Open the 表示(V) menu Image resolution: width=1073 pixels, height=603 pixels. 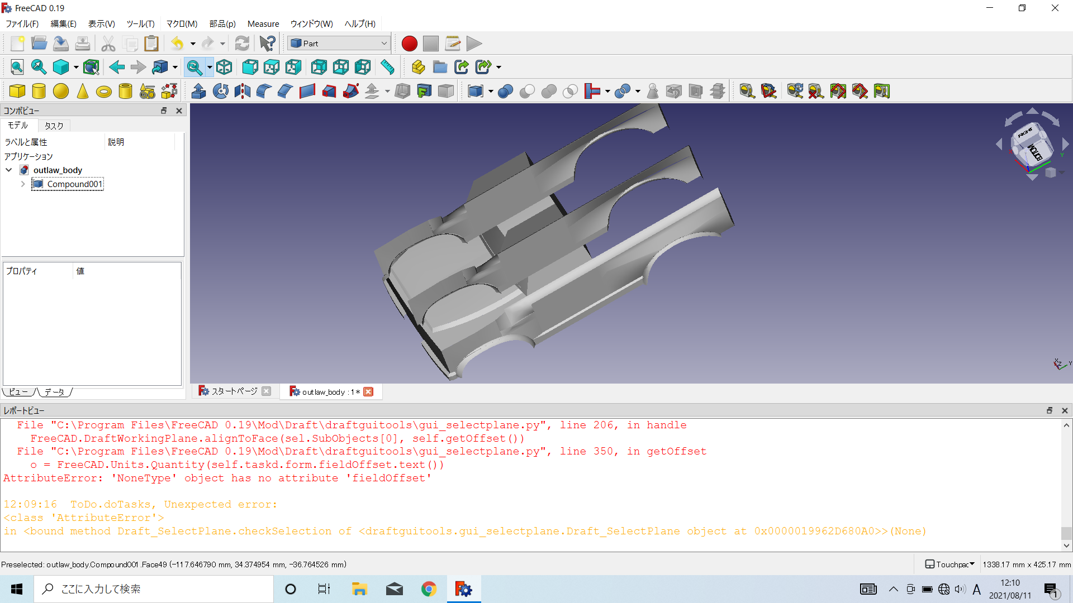[101, 23]
